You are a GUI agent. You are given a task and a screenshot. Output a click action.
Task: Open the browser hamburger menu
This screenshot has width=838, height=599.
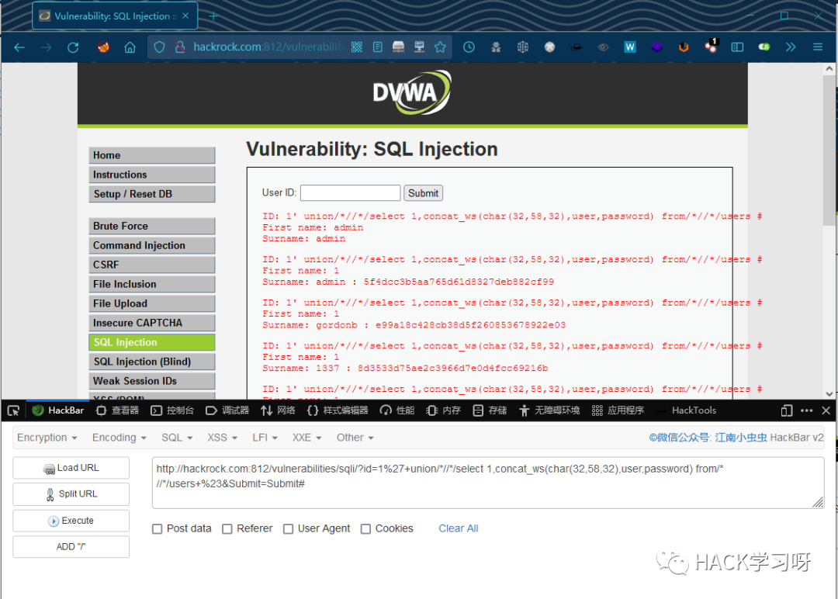pyautogui.click(x=818, y=47)
